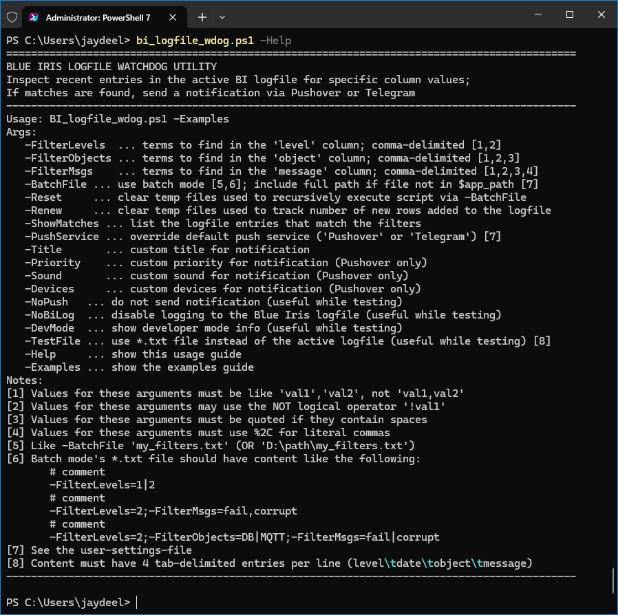Image resolution: width=618 pixels, height=615 pixels.
Task: Click note [5] with 'my_filters.txt' example
Action: coord(211,446)
